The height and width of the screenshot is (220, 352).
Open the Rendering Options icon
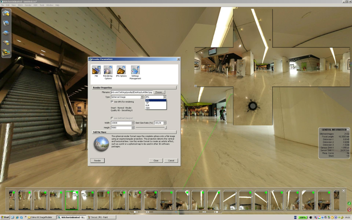pyautogui.click(x=108, y=71)
